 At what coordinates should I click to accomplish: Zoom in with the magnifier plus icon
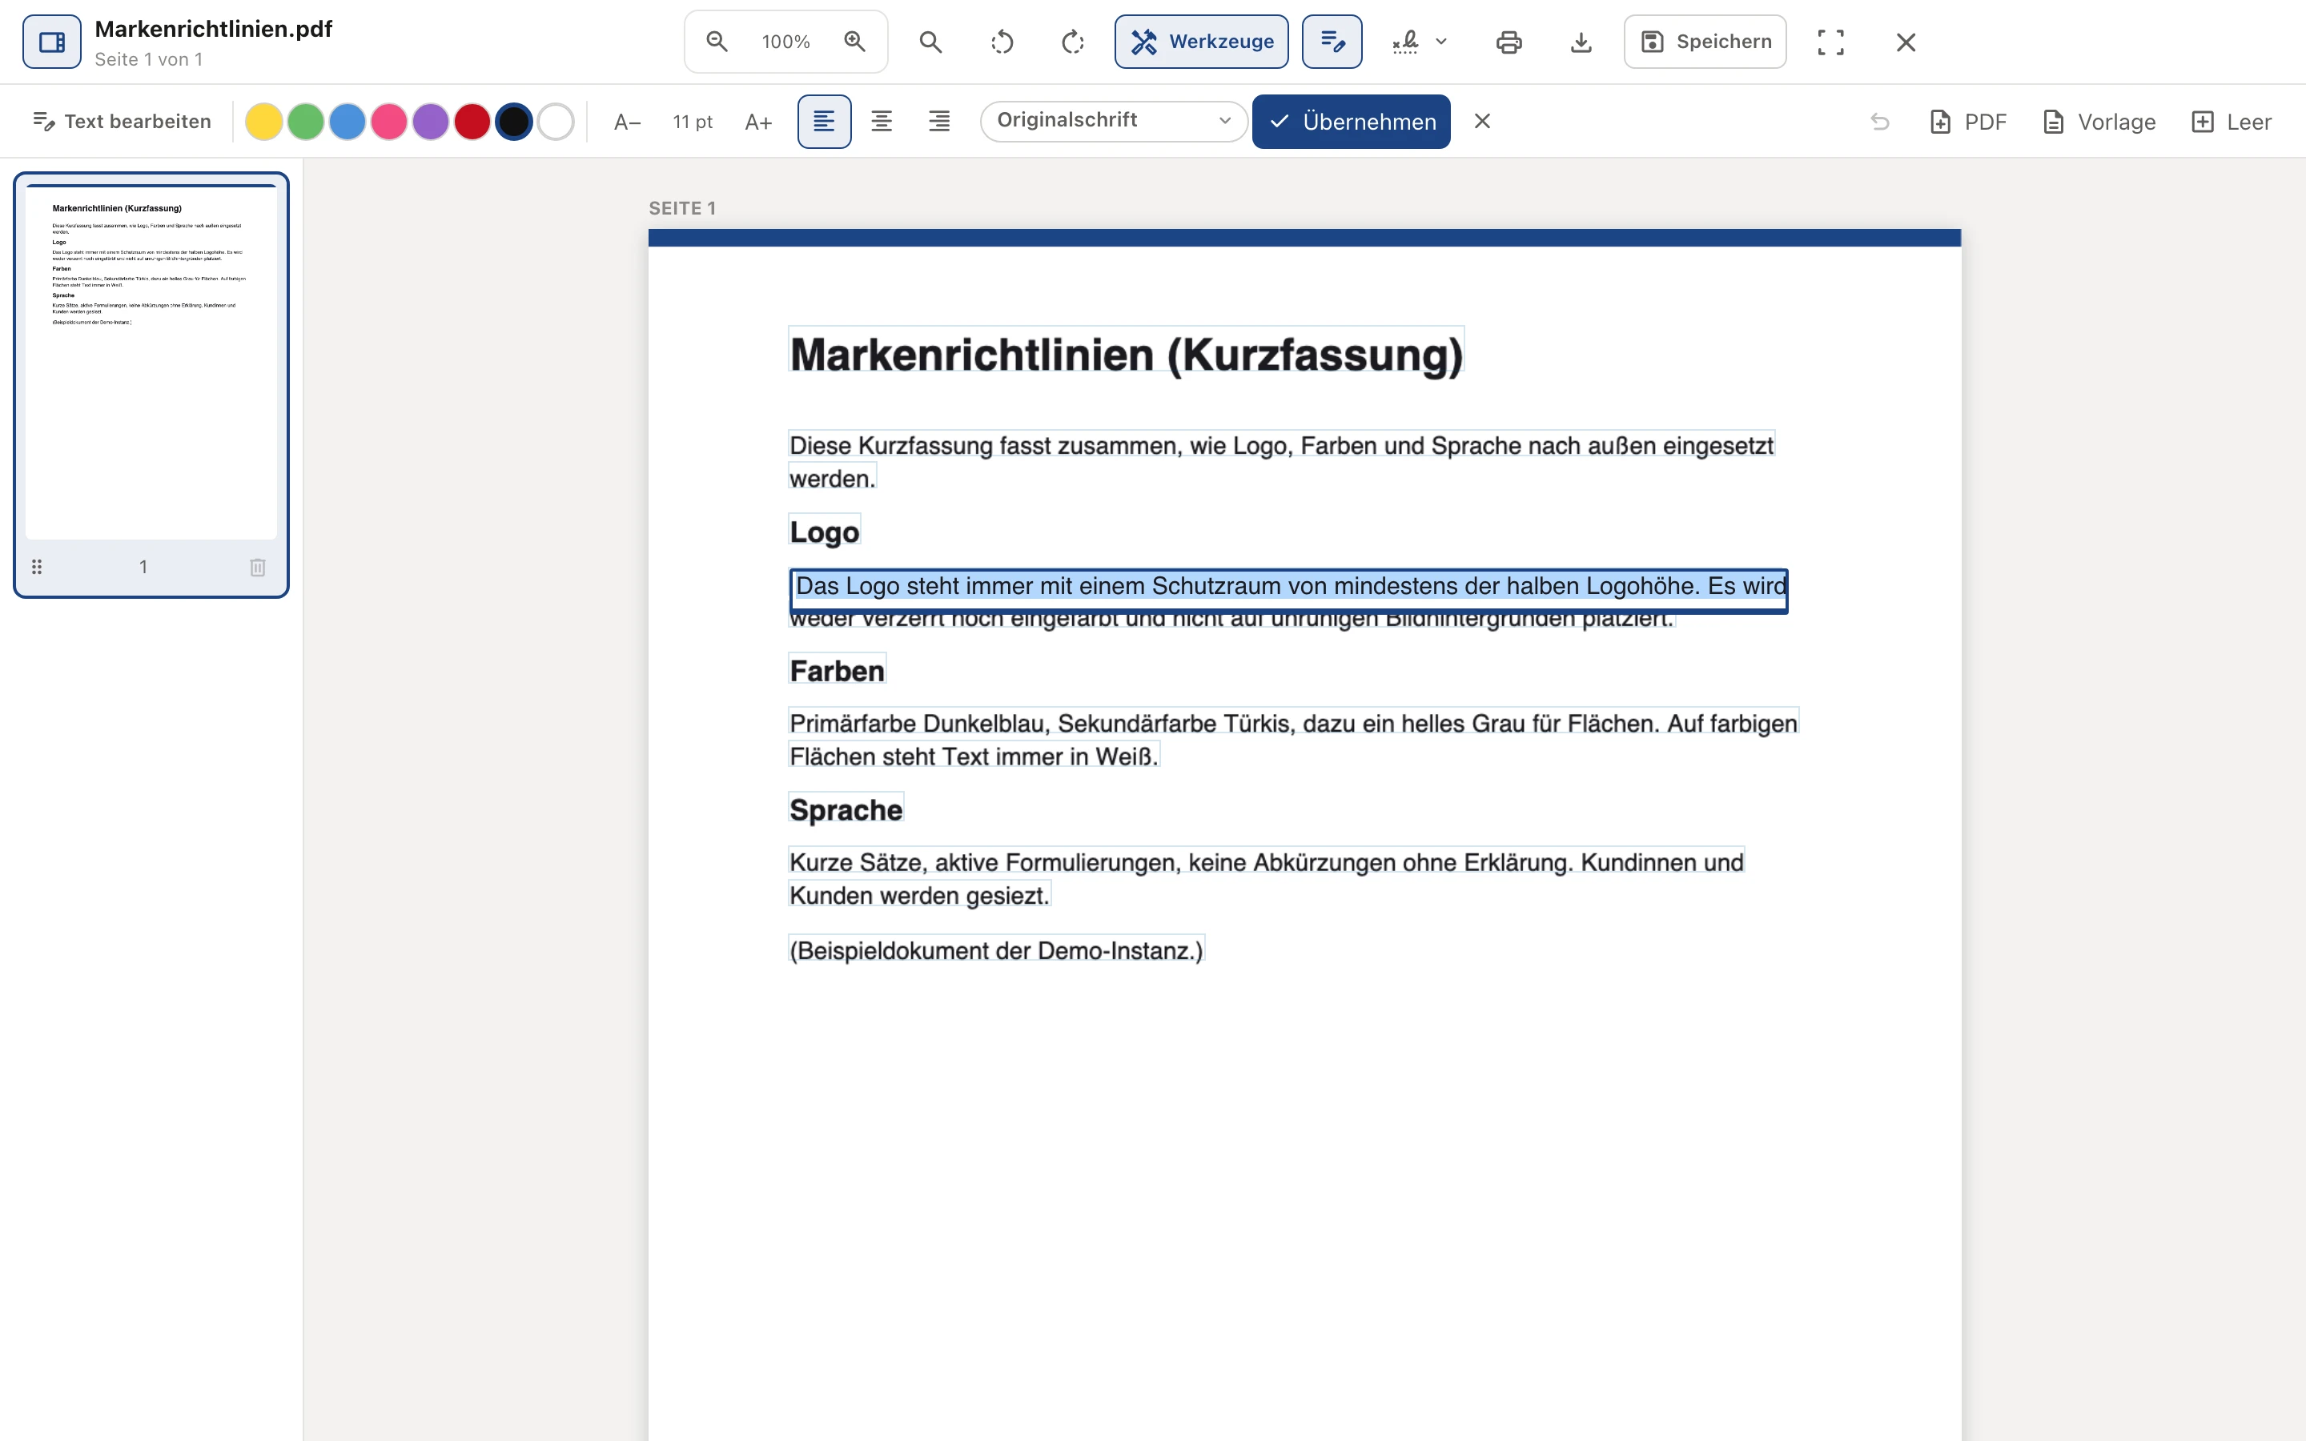(855, 42)
